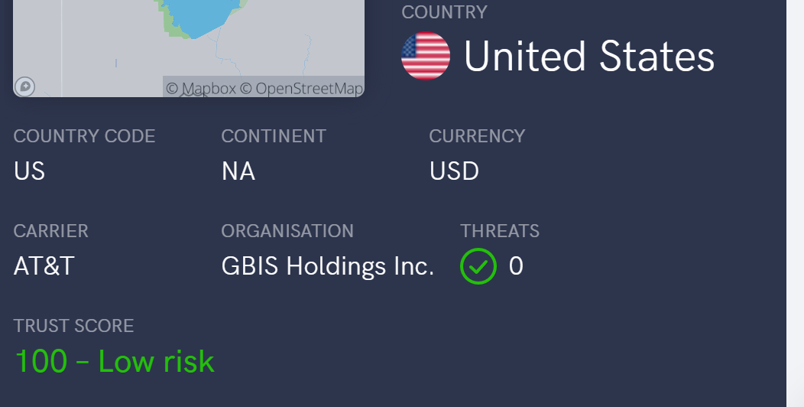Click the country code value US

click(29, 171)
